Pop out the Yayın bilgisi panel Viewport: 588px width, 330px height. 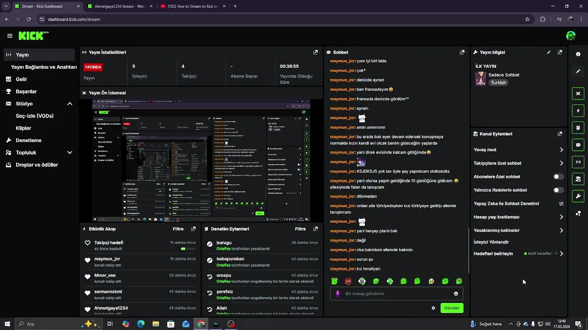point(560,52)
